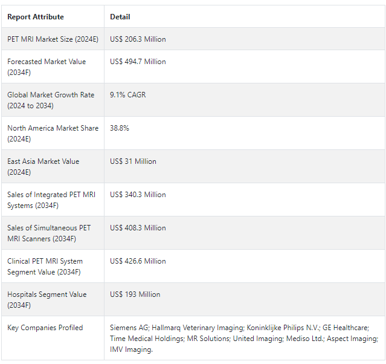Click the 'US$ 193 Million' hospitals value

tap(135, 294)
